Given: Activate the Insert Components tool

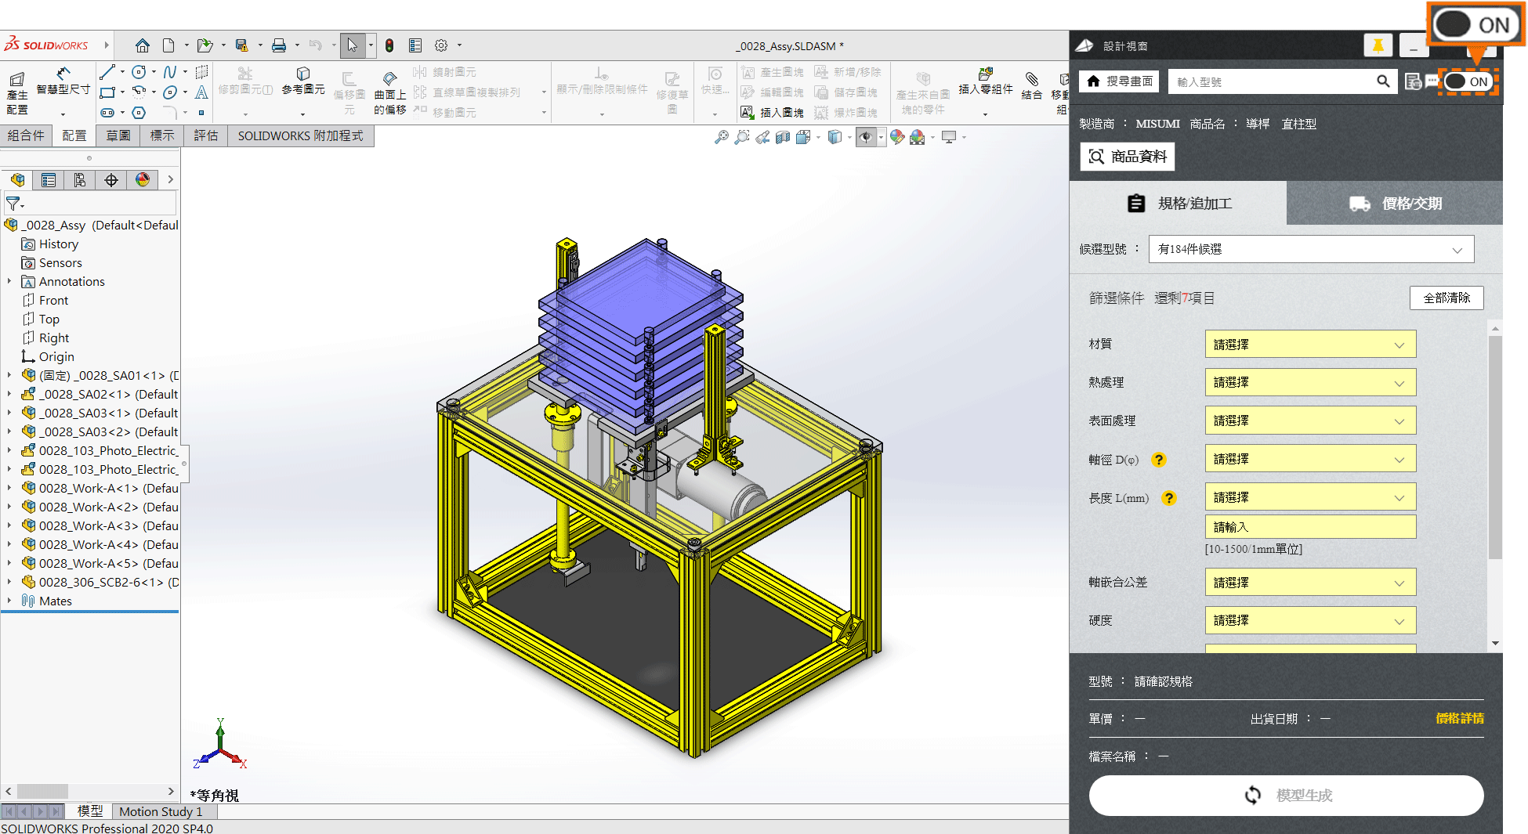Looking at the screenshot, I should click(x=986, y=86).
